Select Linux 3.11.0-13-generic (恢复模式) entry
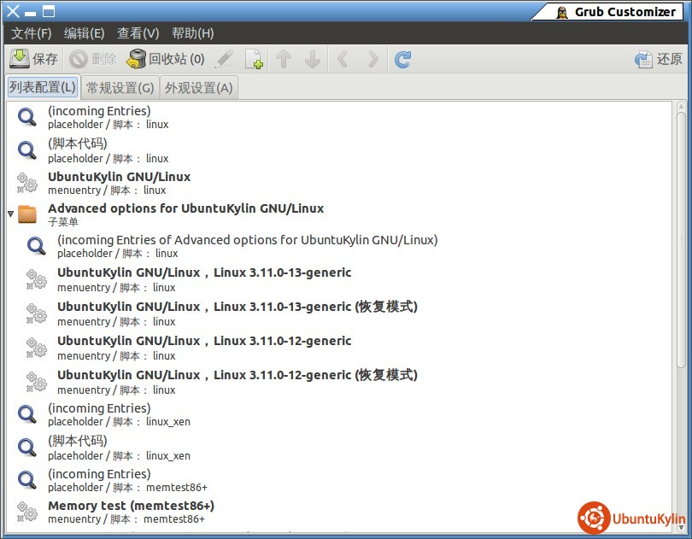Image resolution: width=692 pixels, height=539 pixels. coord(237,307)
